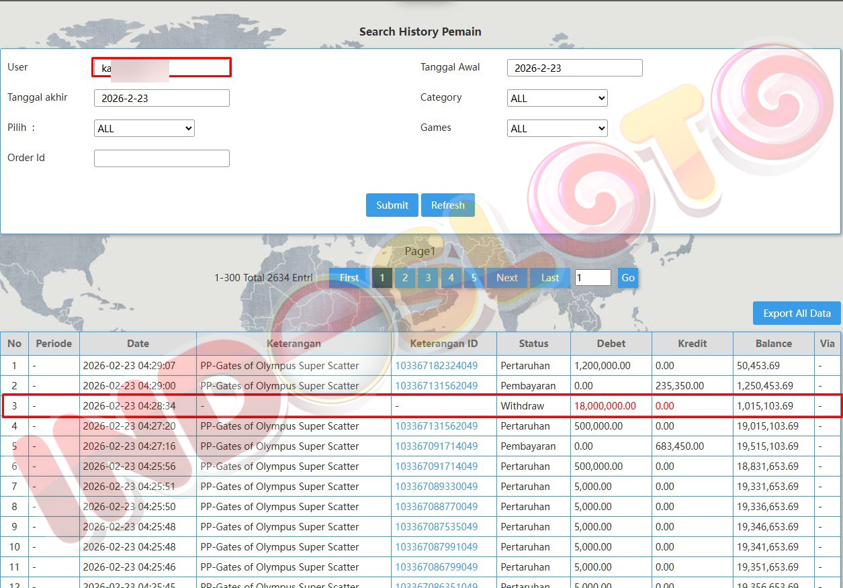
Task: Go to page 2 of results
Action: (x=404, y=278)
